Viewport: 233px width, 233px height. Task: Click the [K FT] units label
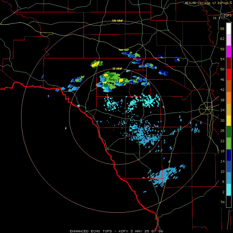point(219,18)
